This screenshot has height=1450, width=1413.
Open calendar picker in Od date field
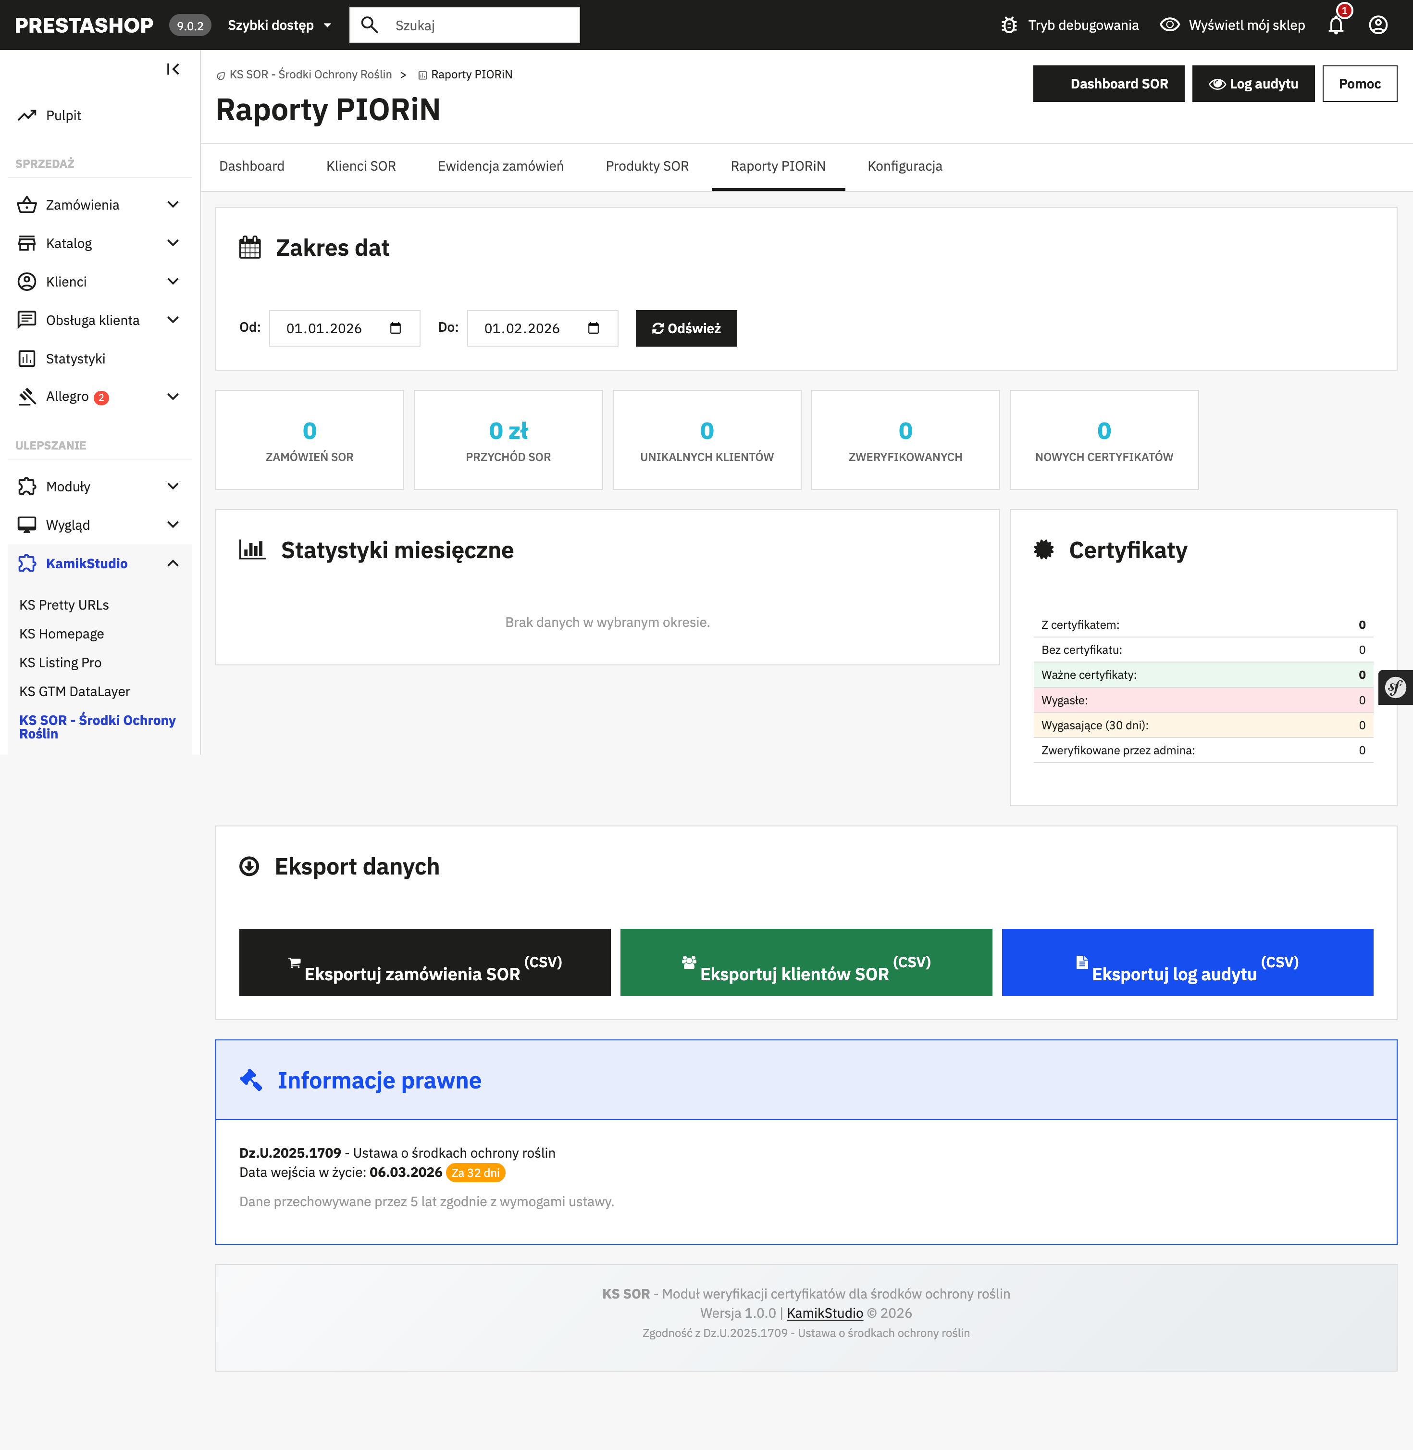pos(396,328)
